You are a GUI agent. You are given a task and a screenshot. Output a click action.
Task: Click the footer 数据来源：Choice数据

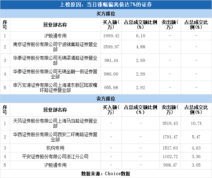pos(106,174)
